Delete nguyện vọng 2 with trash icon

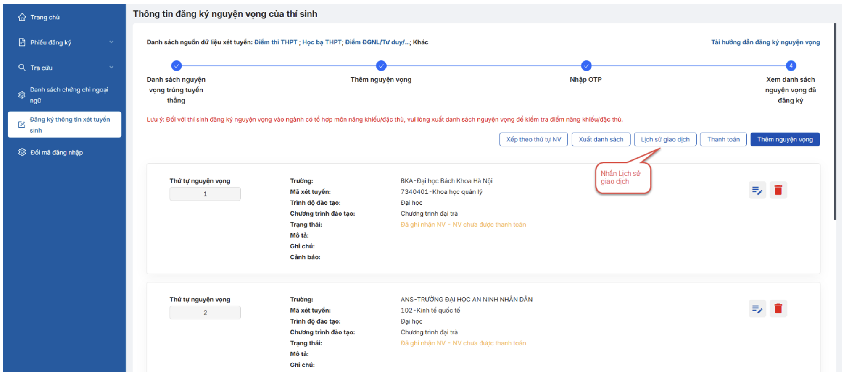[778, 309]
